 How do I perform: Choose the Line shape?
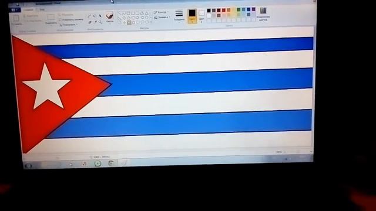[x=119, y=13]
